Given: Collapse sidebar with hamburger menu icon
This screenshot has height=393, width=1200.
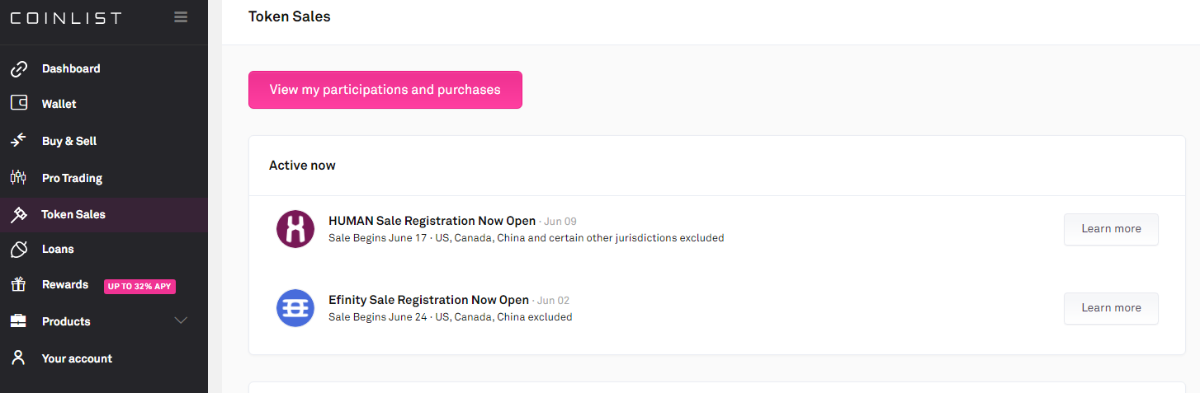Looking at the screenshot, I should point(181,17).
